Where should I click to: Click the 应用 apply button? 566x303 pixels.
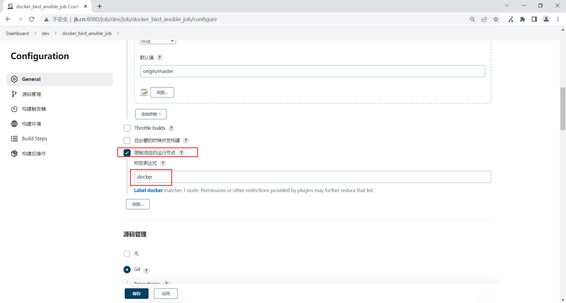(x=166, y=294)
